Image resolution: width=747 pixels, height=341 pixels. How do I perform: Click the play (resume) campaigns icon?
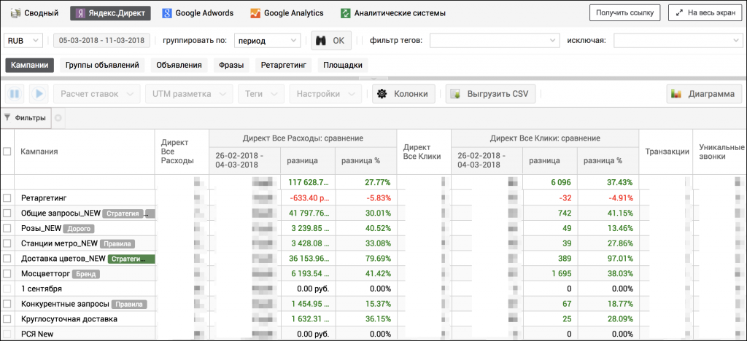click(x=39, y=94)
